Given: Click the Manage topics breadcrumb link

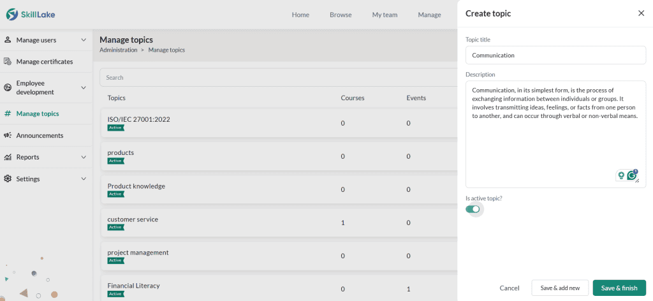Looking at the screenshot, I should tap(166, 50).
